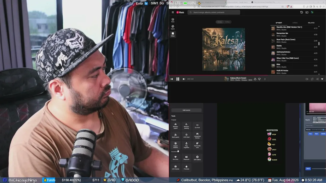Open the Multi-guest tool
This screenshot has width=326, height=183.
[175, 136]
